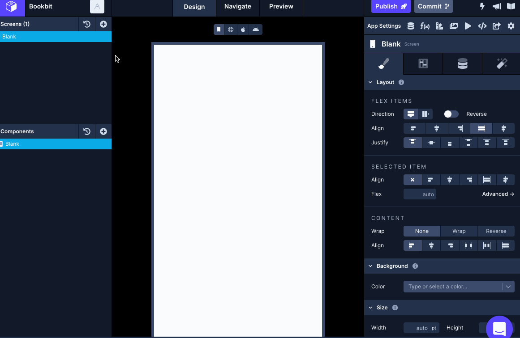This screenshot has height=338, width=520.
Task: Switch to the Navigate tab
Action: 237,6
